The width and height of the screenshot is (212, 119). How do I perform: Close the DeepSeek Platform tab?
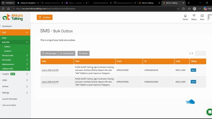click(x=111, y=3)
